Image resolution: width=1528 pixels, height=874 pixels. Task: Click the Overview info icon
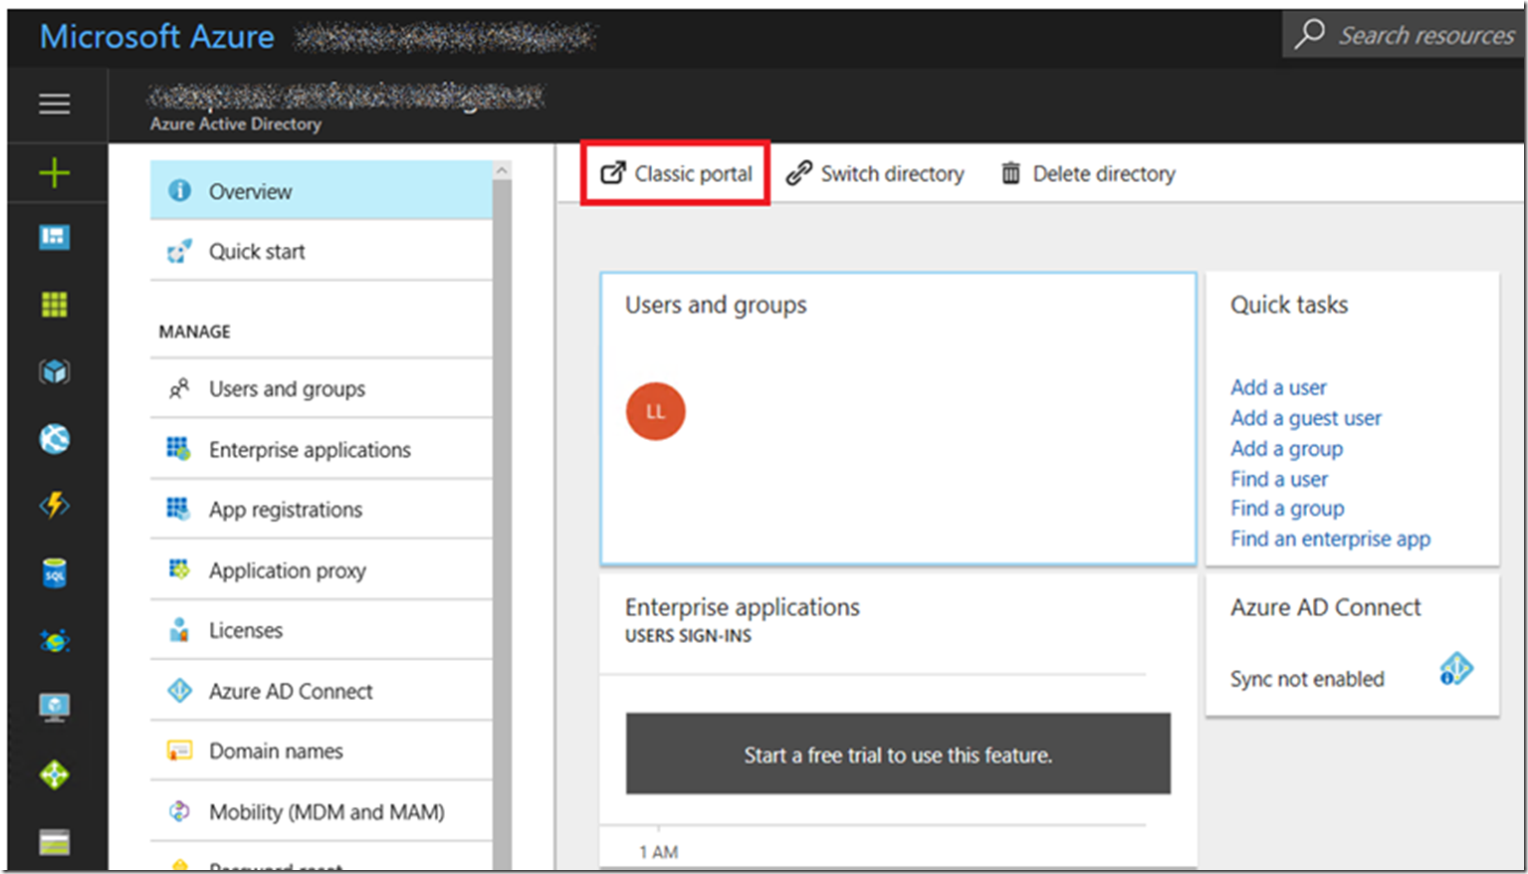(179, 190)
